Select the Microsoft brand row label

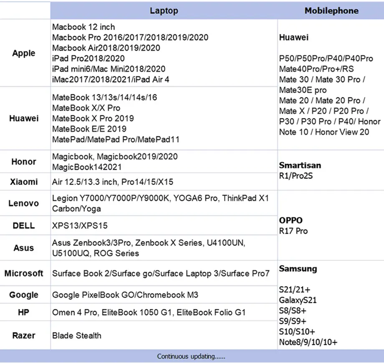[24, 273]
